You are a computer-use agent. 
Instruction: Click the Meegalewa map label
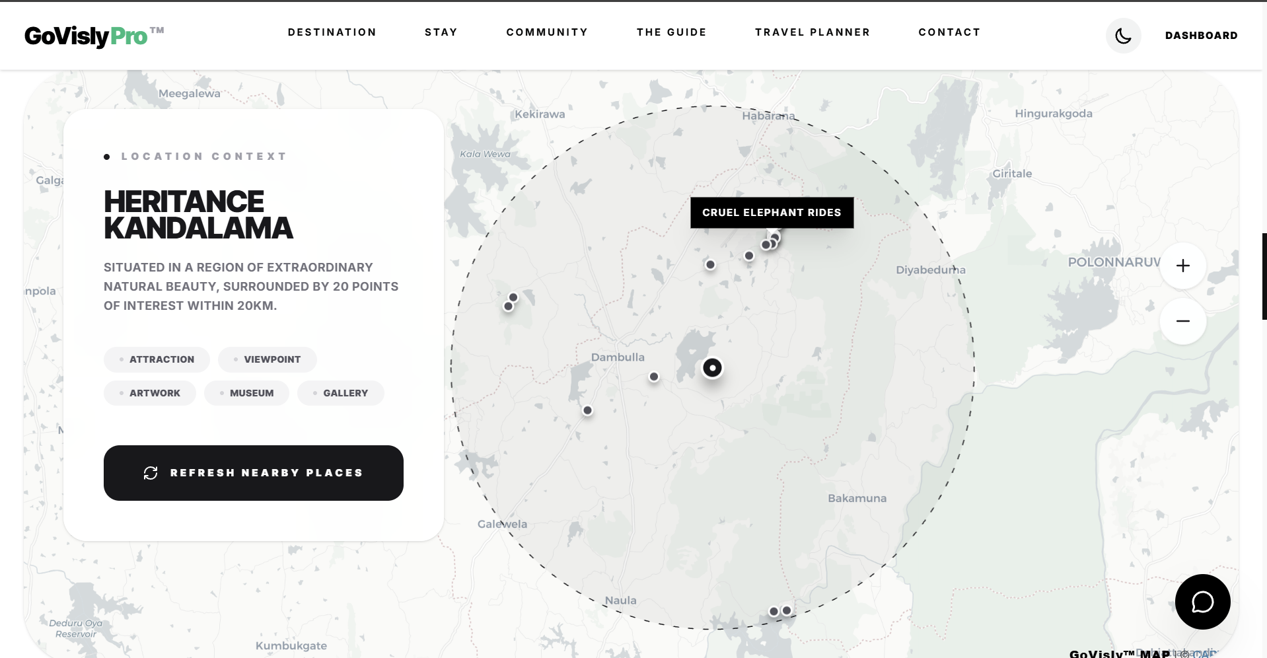[x=190, y=94]
